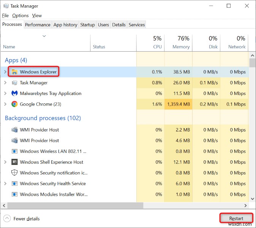Image resolution: width=256 pixels, height=228 pixels.
Task: Expand the Windows Shell Experience Host group
Action: (5, 162)
